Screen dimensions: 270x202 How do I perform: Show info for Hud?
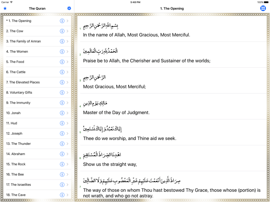click(x=62, y=123)
